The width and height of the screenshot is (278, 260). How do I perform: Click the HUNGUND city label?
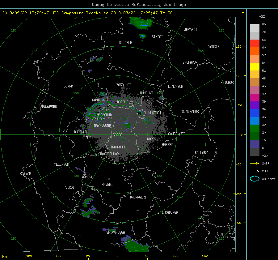[146, 93]
